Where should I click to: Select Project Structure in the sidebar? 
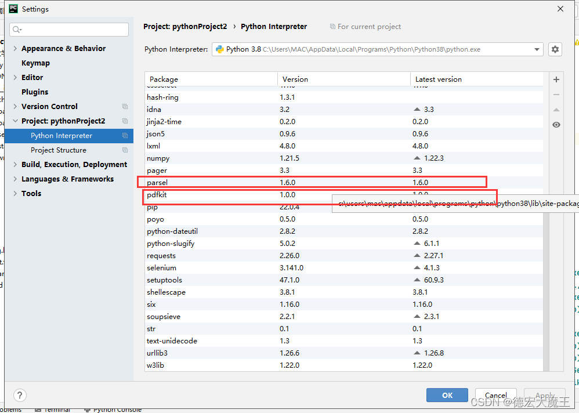[59, 150]
